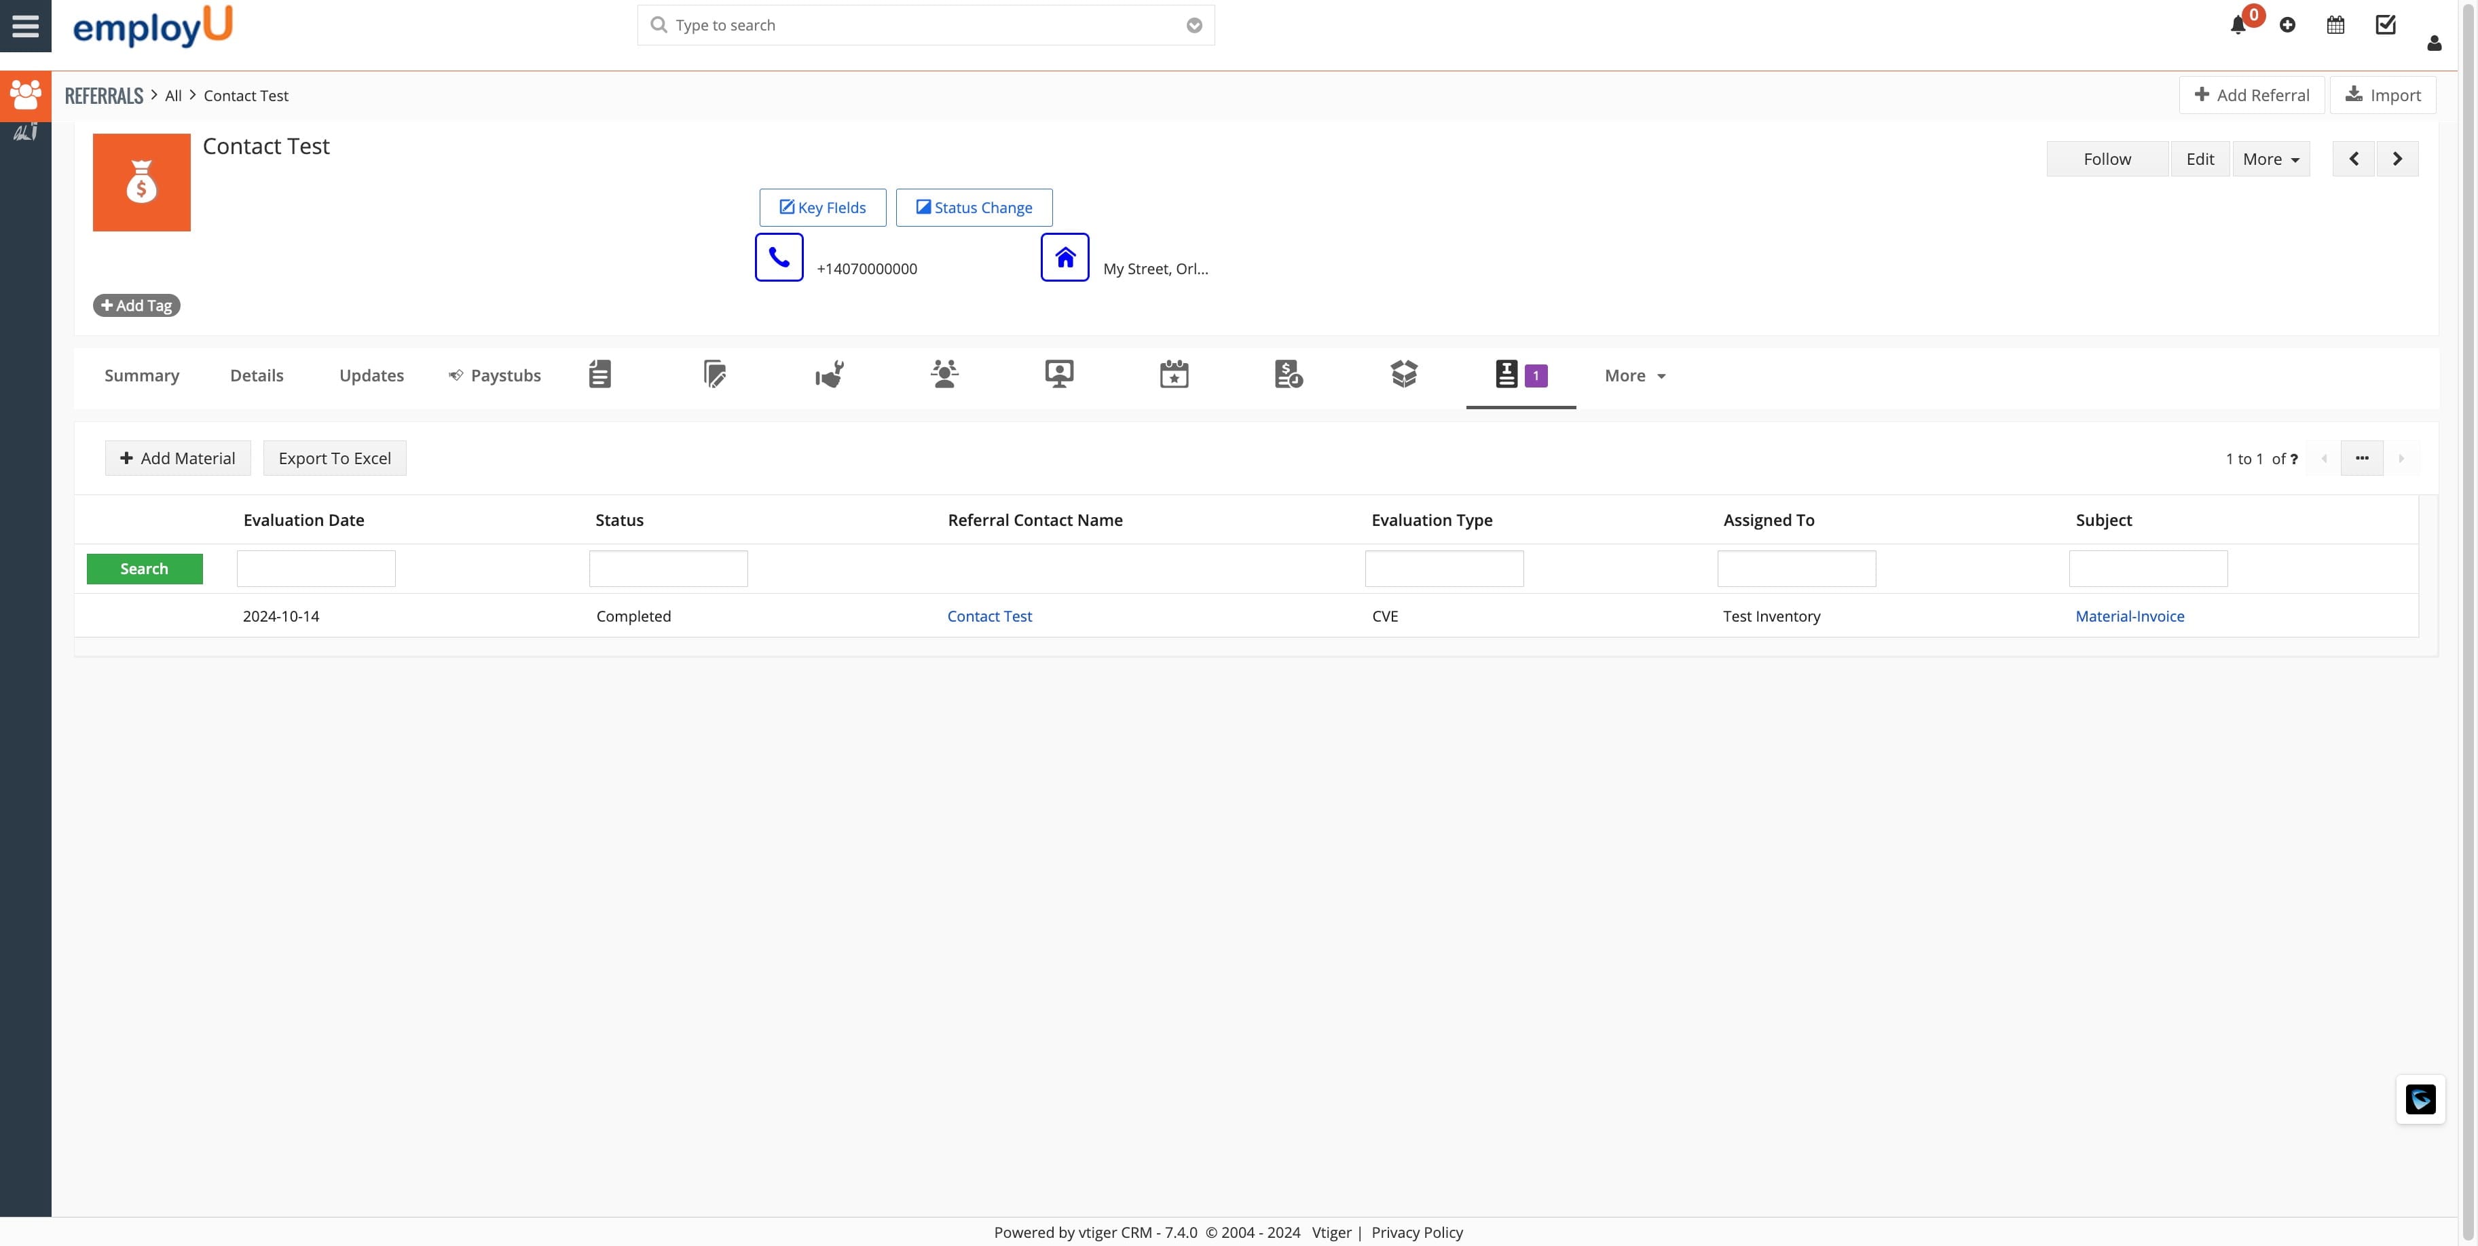Open the calendar star icon tab
2478x1246 pixels.
pyautogui.click(x=1174, y=374)
